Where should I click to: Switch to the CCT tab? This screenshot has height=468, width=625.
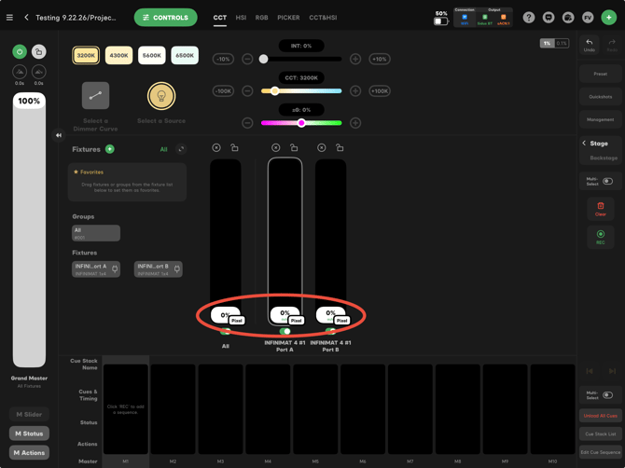pos(219,18)
